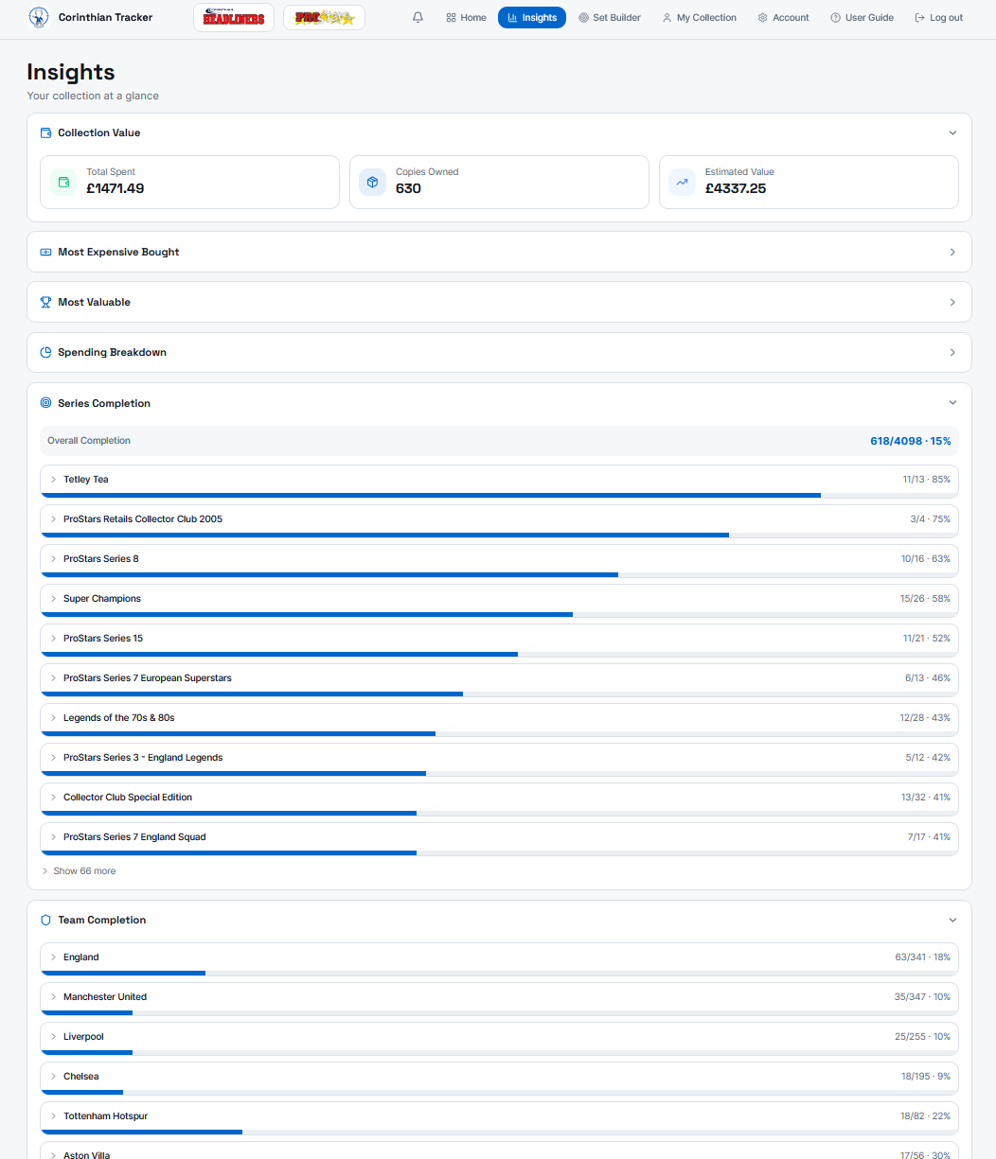This screenshot has width=996, height=1159.
Task: Expand ProStars Retails Collector Club 2005 row
Action: coord(499,519)
